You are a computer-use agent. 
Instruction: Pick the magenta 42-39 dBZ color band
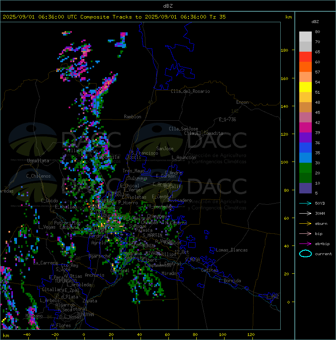click(305, 127)
